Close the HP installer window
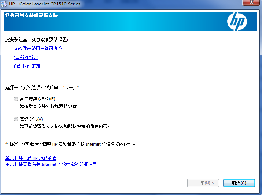Screen dimensions: 262x195 click(x=251, y=2)
